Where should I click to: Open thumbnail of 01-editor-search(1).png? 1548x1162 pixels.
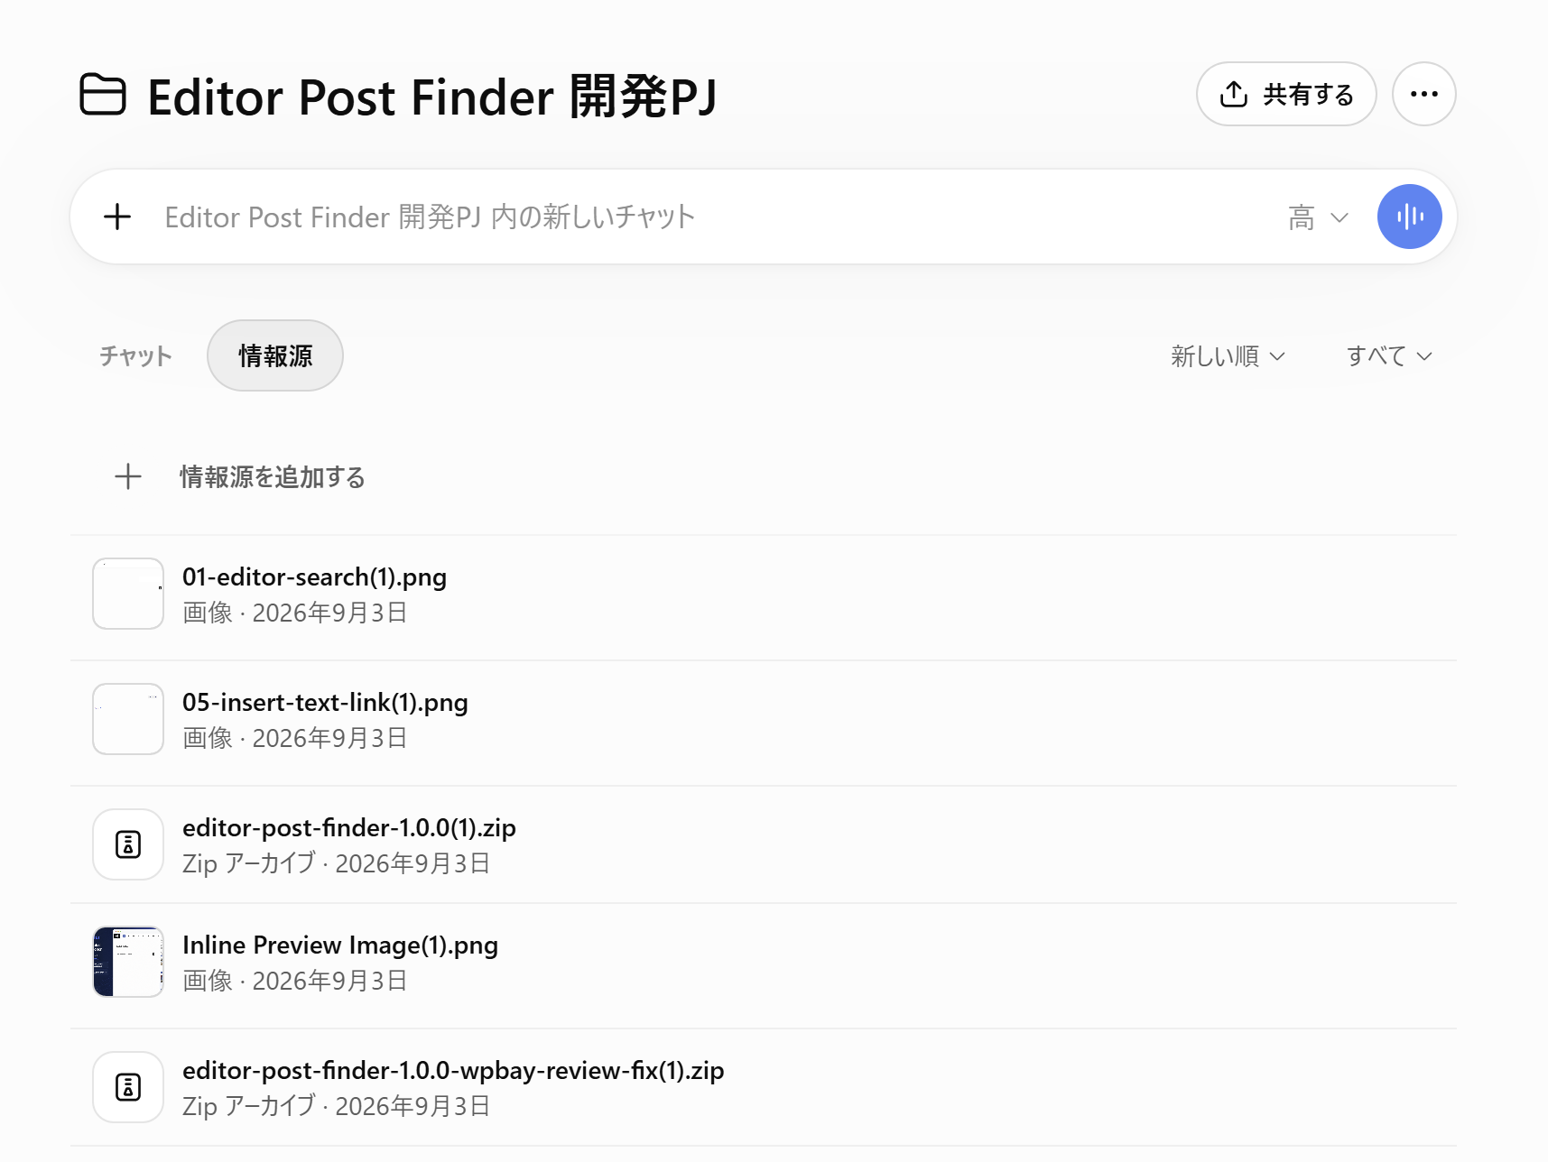coord(128,594)
